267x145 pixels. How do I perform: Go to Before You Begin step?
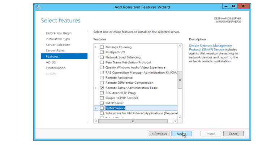point(59,33)
